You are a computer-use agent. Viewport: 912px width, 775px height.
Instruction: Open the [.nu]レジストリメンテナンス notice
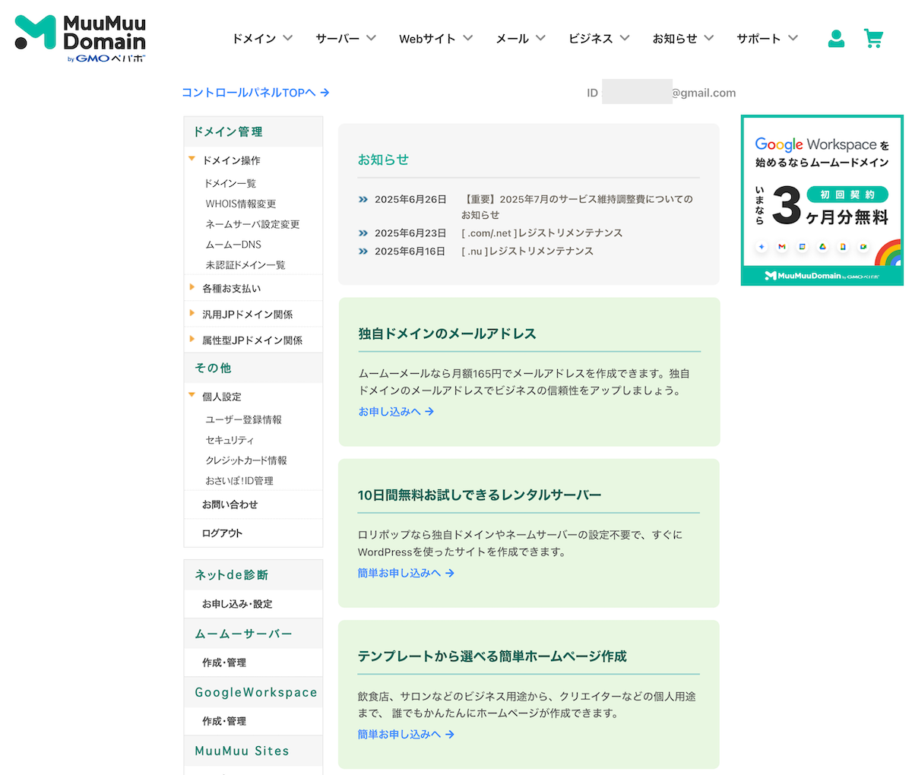pyautogui.click(x=527, y=251)
